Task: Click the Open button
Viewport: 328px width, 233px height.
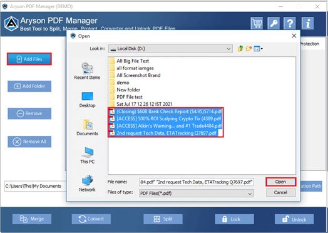Action: (280, 182)
